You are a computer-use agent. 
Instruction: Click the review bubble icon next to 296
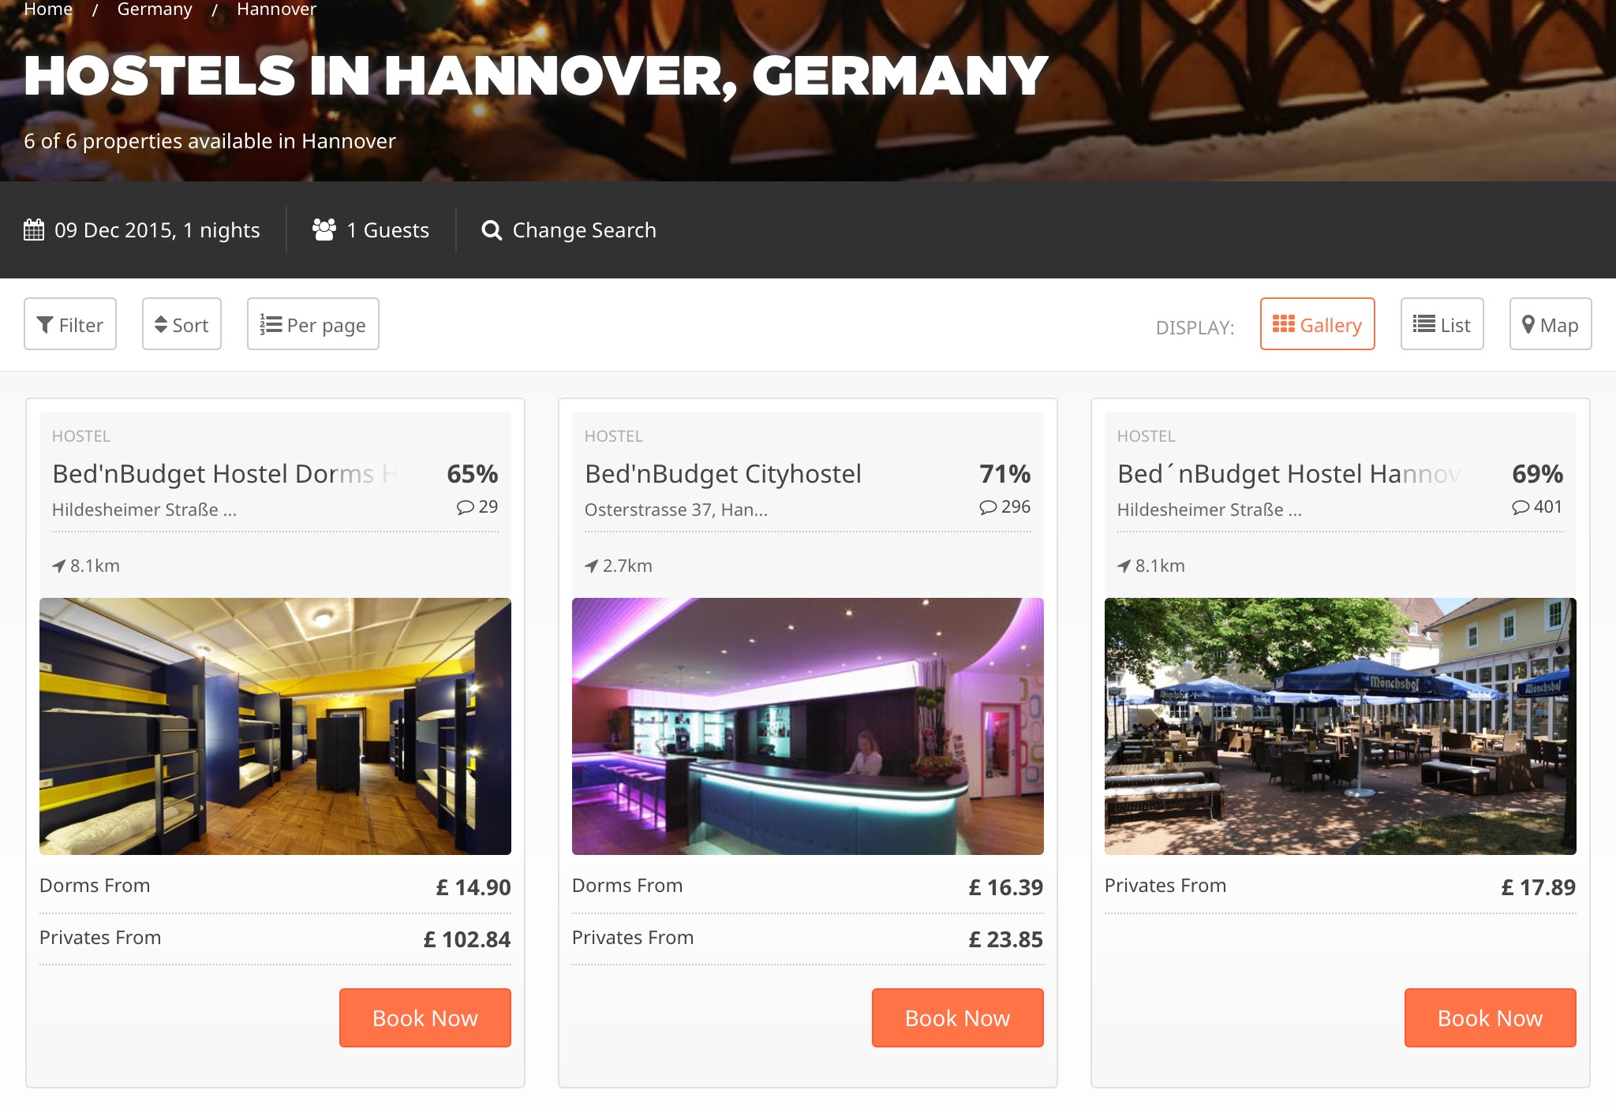(x=988, y=507)
